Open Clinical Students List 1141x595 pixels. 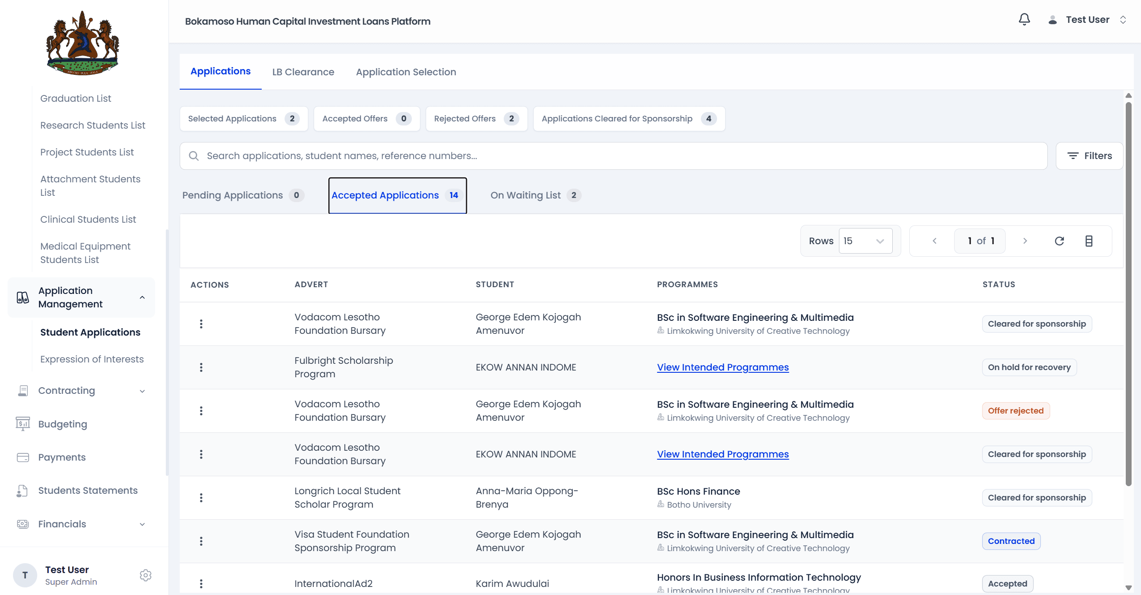88,220
